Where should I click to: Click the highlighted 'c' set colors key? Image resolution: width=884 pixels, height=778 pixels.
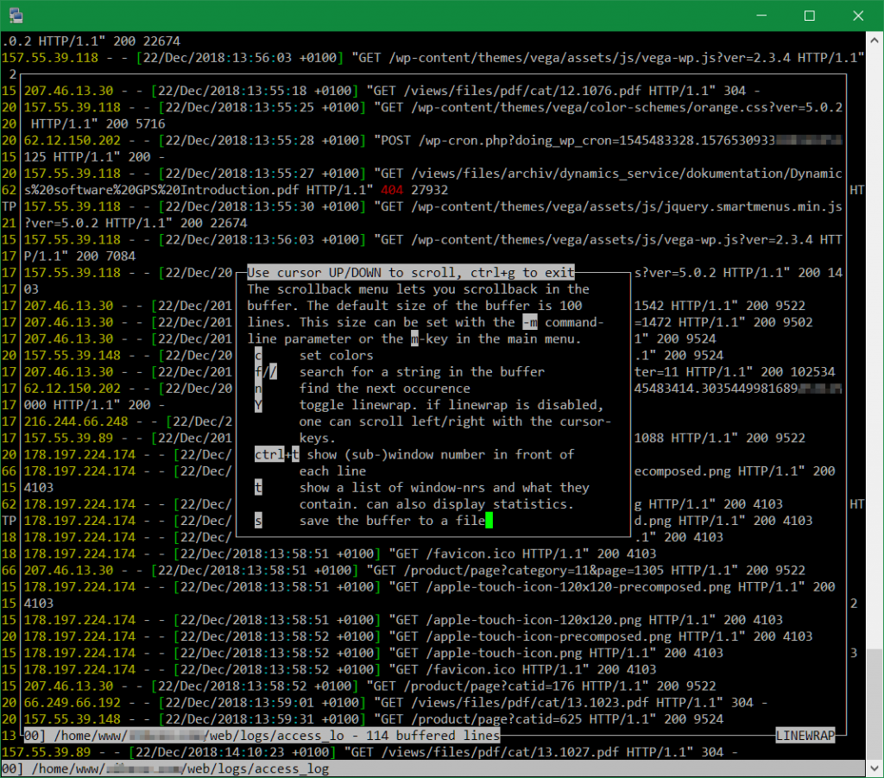coord(258,355)
